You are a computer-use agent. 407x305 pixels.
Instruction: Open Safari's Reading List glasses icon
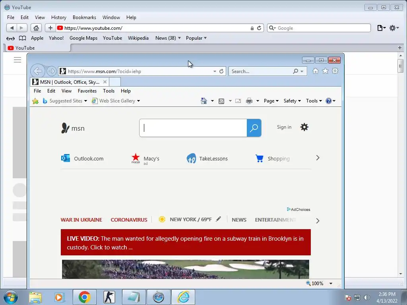(10, 39)
